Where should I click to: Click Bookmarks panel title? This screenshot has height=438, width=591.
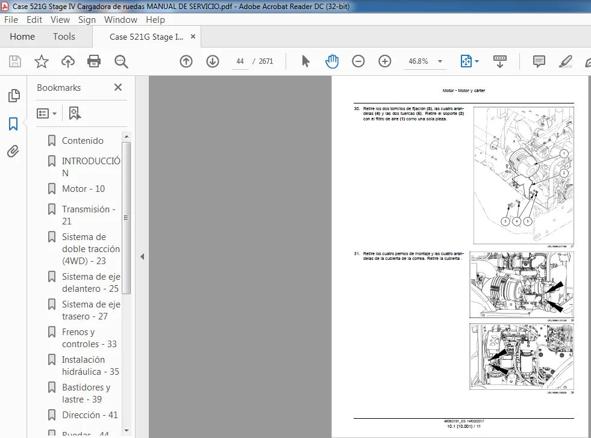click(x=59, y=88)
